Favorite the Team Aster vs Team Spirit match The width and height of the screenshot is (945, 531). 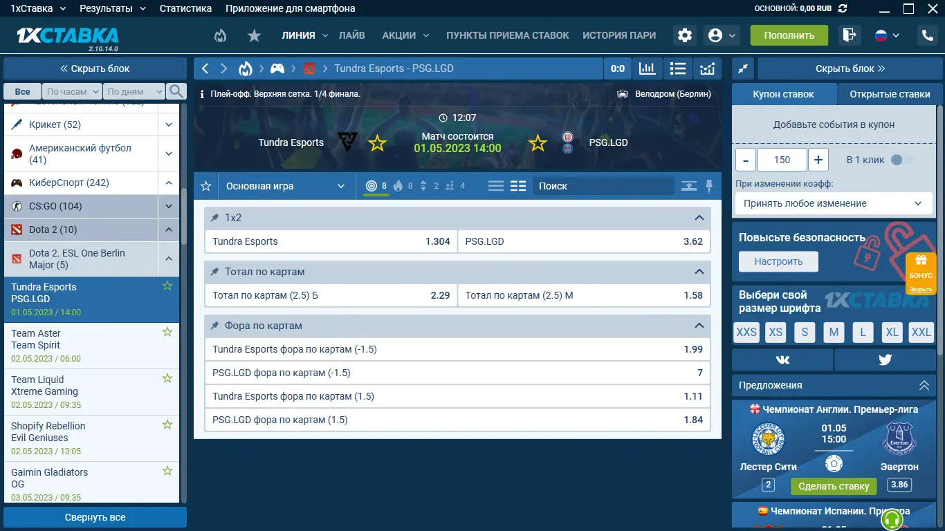(x=167, y=333)
